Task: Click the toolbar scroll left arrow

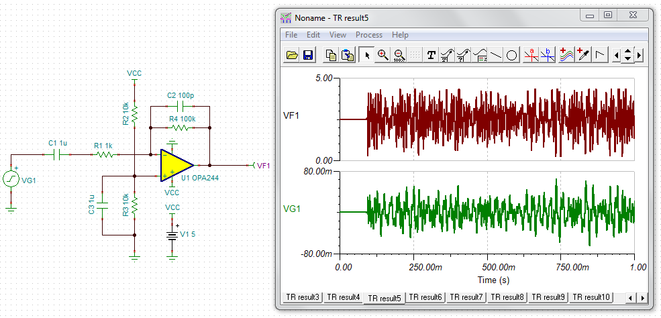Action: pyautogui.click(x=616, y=55)
